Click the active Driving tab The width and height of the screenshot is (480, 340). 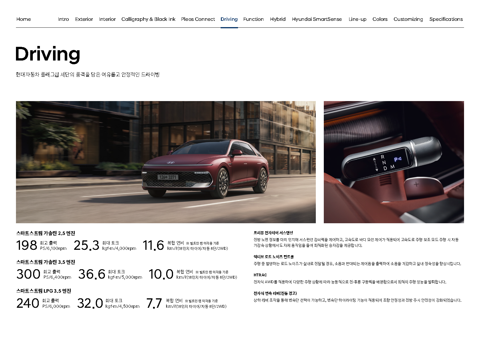[229, 19]
